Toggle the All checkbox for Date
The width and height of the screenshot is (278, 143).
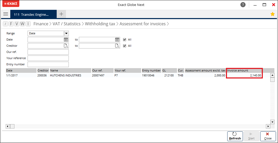pos(125,39)
